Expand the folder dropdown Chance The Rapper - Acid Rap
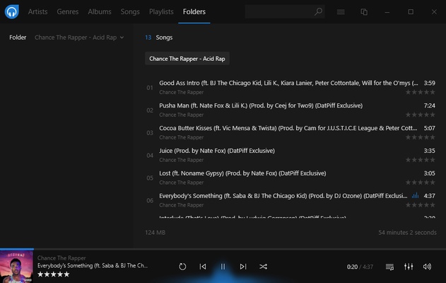The image size is (446, 283). tap(79, 37)
